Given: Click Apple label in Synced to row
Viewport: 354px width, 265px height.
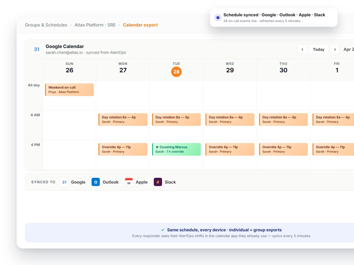Looking at the screenshot, I should [x=142, y=182].
